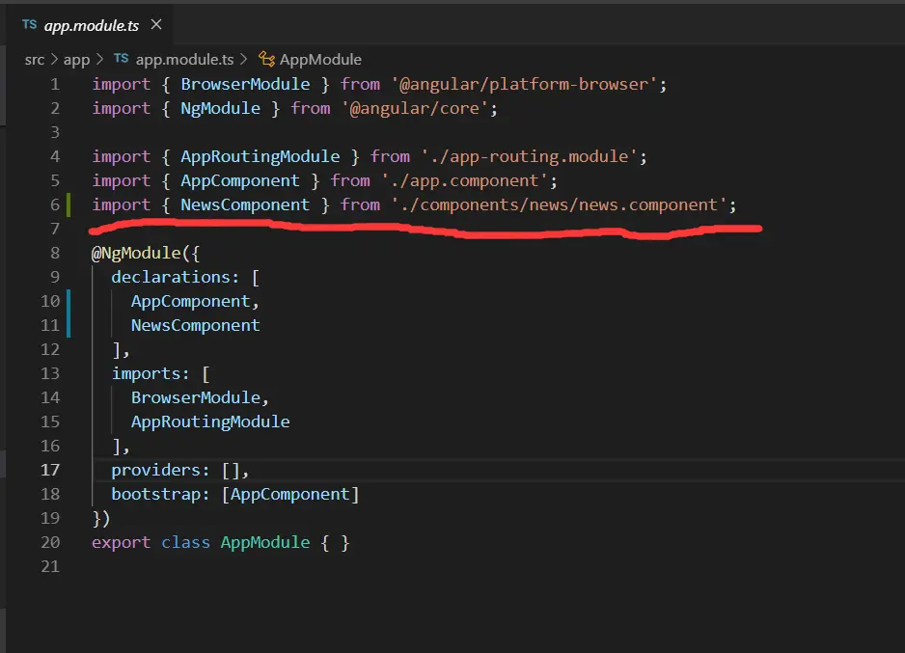
Task: Click 'BrowserModule' in the line 1 import
Action: tap(245, 84)
